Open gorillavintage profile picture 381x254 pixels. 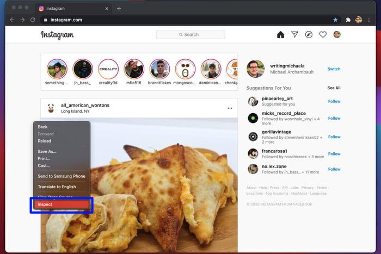click(x=253, y=137)
